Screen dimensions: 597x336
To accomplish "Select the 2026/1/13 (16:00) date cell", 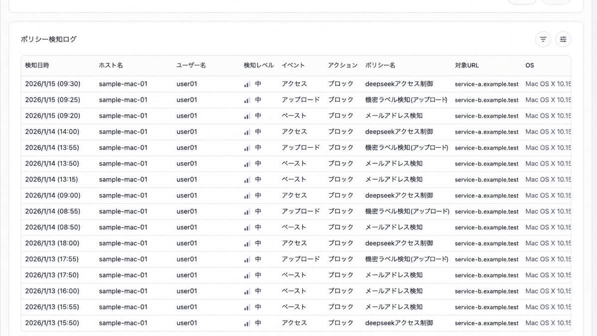I will tap(52, 291).
